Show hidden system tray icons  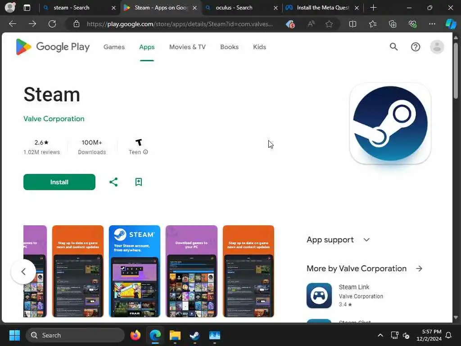(380, 335)
